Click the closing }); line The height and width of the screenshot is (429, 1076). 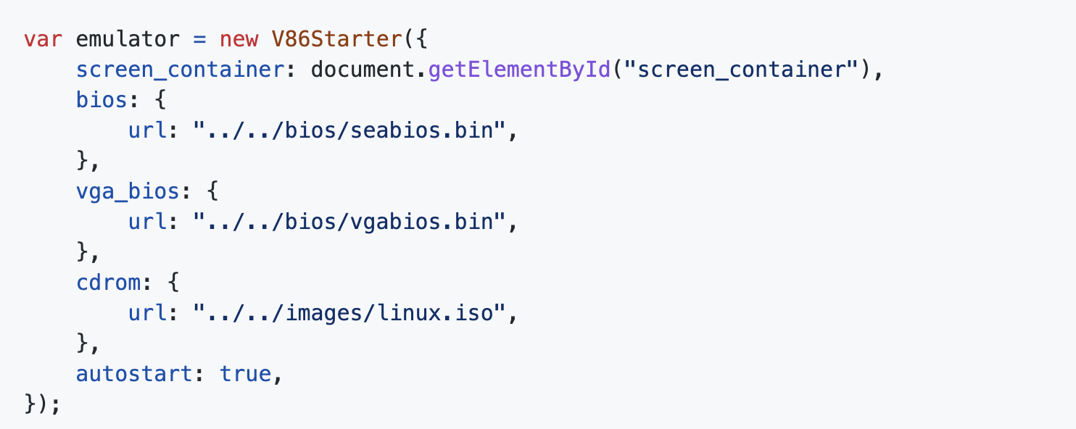point(43,404)
